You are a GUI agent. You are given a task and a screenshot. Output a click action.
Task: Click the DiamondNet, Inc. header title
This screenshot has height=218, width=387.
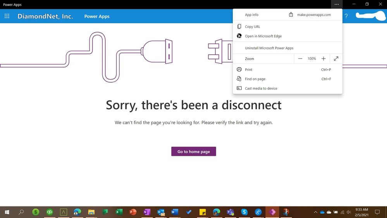point(45,16)
